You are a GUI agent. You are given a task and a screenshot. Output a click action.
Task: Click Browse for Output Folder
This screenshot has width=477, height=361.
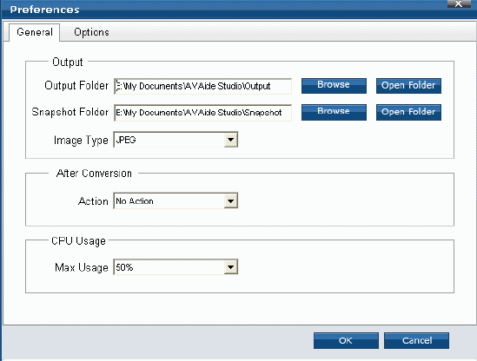(x=334, y=86)
